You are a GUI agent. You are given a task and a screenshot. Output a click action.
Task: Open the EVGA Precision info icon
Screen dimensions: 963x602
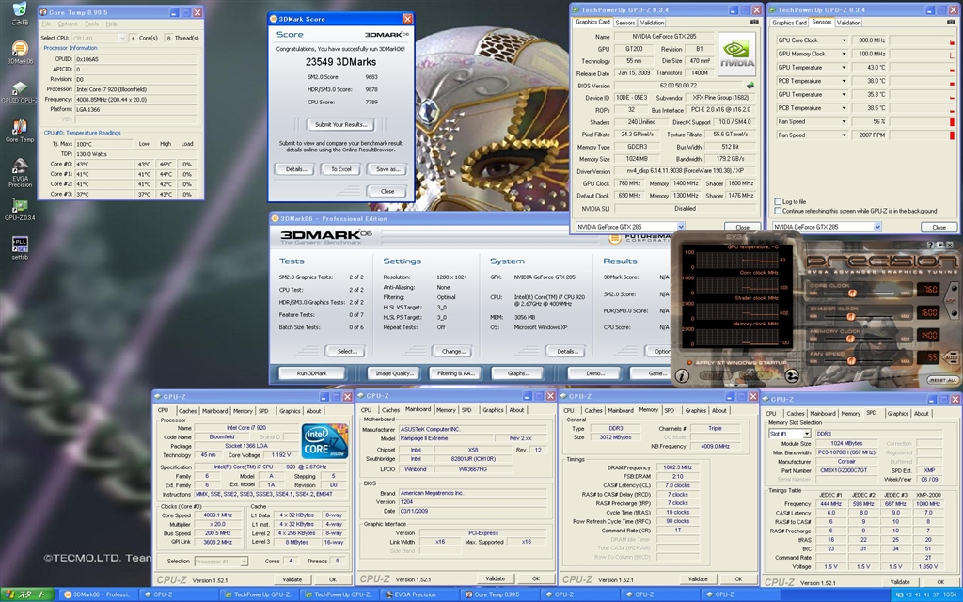(681, 376)
